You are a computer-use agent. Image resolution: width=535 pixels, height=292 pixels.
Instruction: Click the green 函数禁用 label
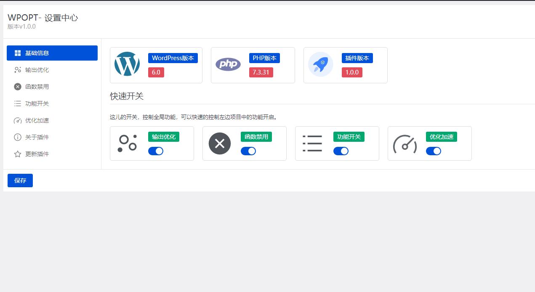pyautogui.click(x=256, y=137)
